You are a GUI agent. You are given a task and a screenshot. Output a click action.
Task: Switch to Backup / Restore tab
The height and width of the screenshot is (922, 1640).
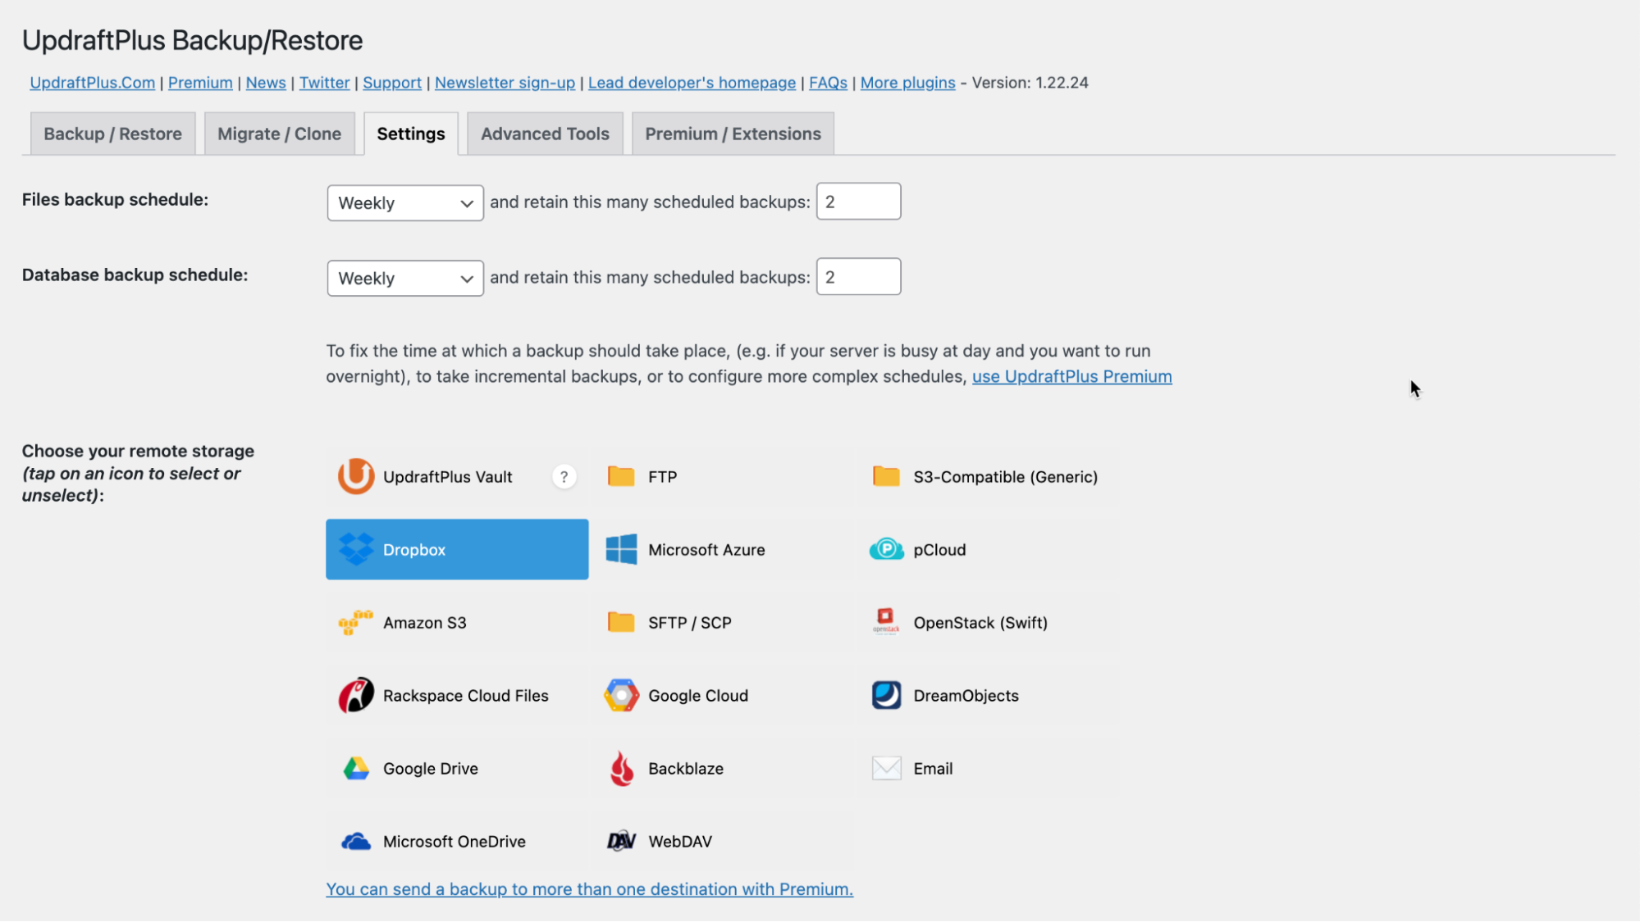[112, 133]
